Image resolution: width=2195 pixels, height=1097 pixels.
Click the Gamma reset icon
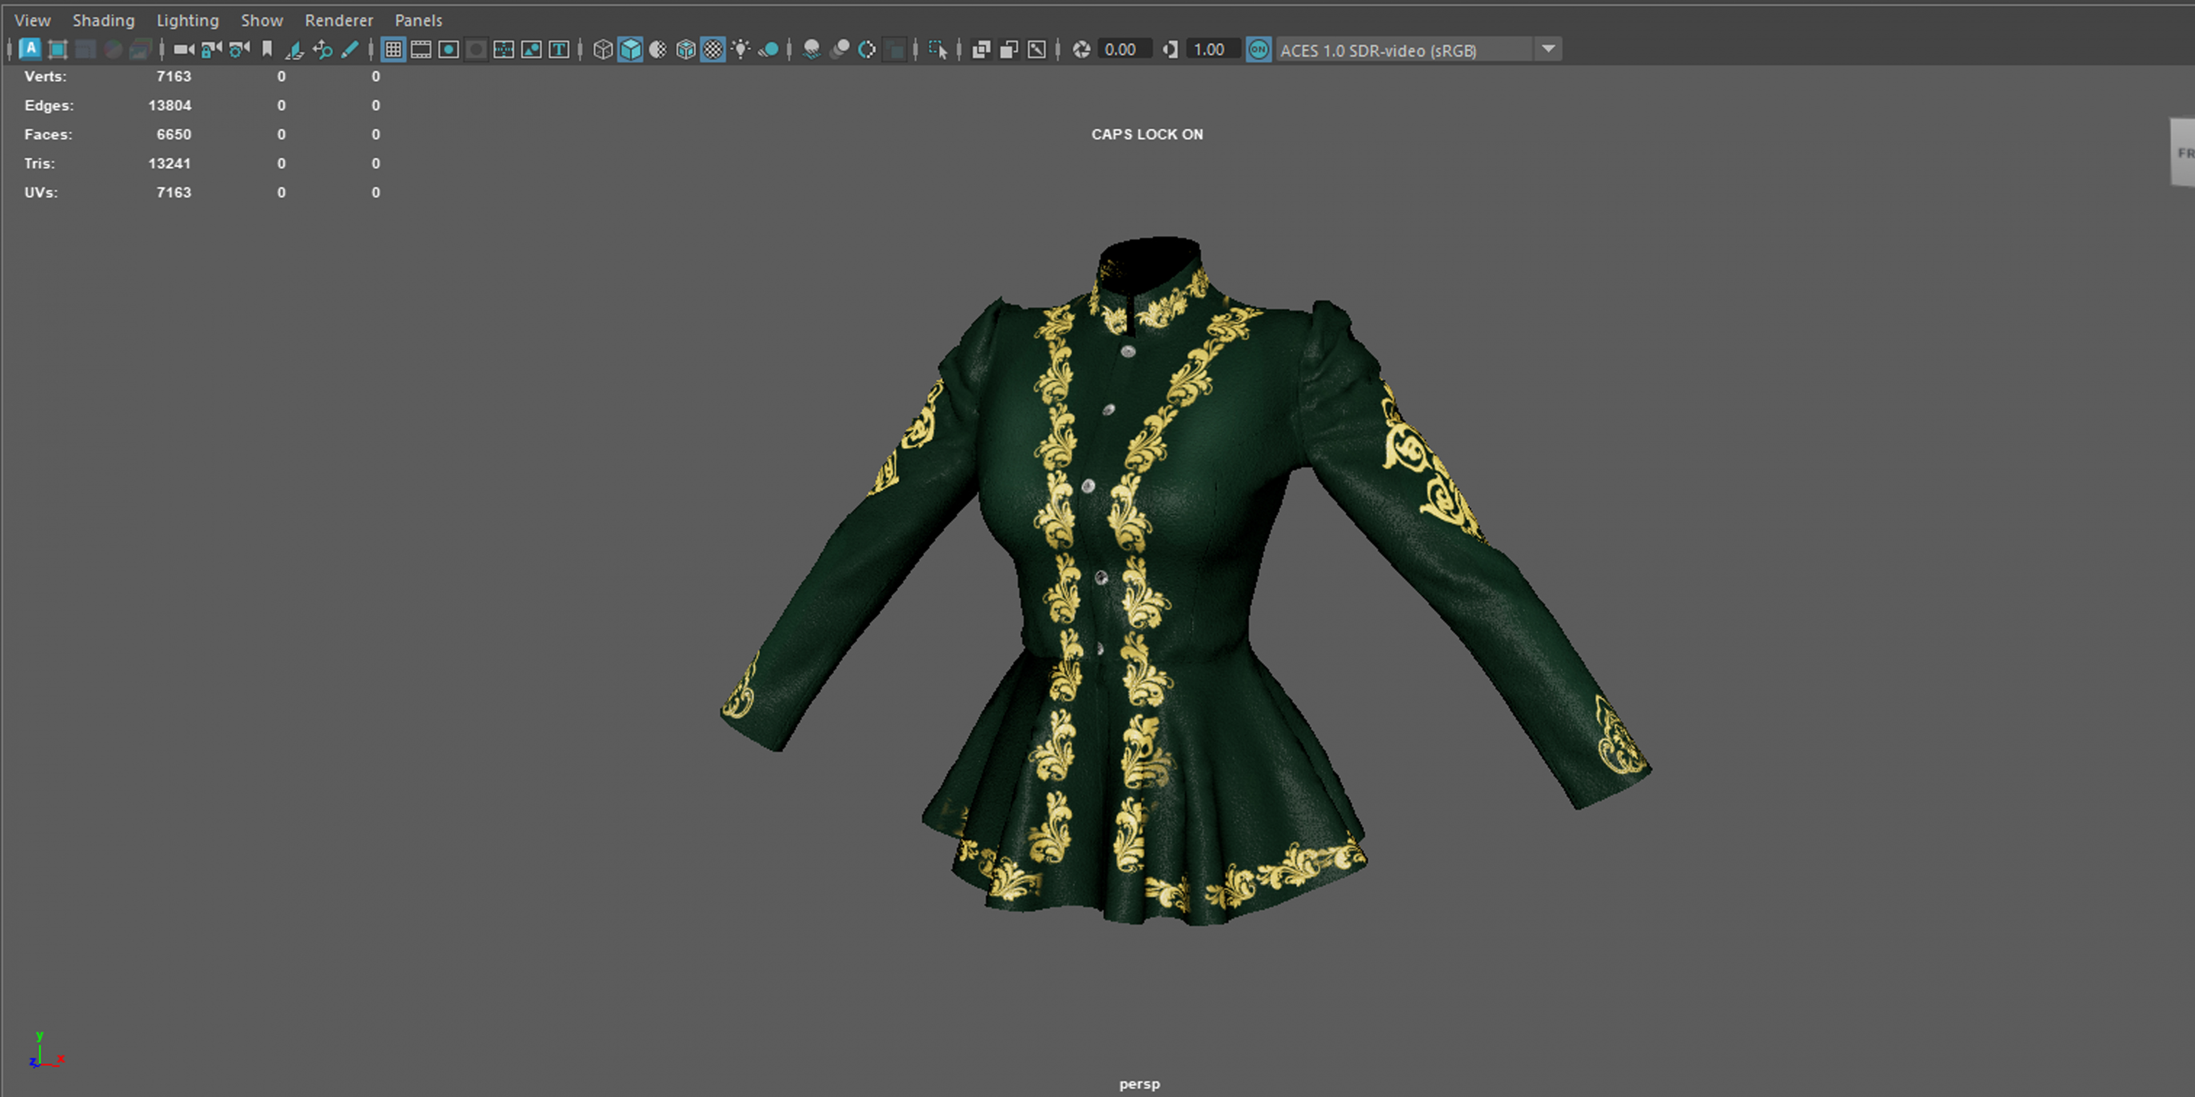point(1170,49)
